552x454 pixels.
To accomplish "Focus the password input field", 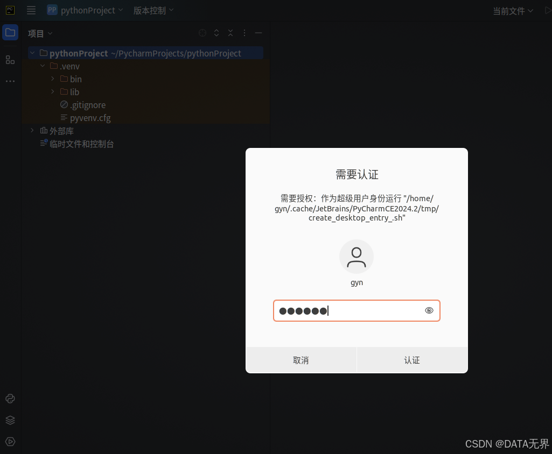I will tap(357, 310).
